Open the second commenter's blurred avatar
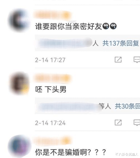Screen dimensions: 140x158 19,83
